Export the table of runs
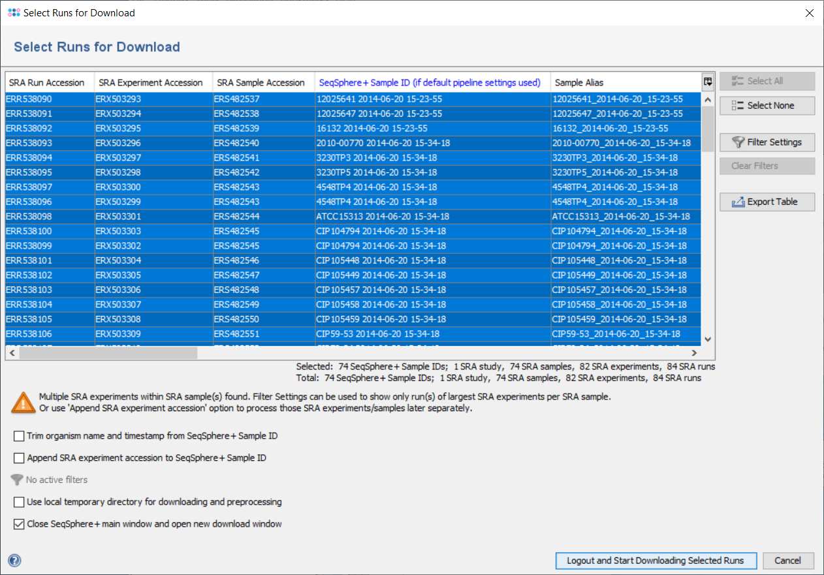This screenshot has height=575, width=824. (767, 202)
